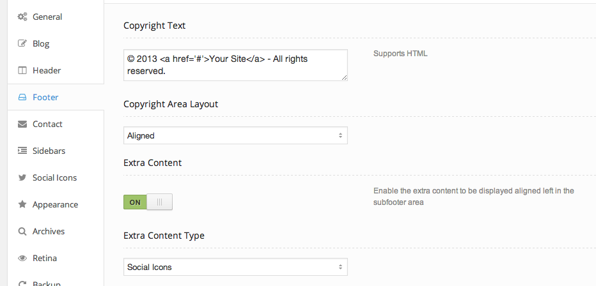Click the Copyright textarea resize handle

[x=345, y=77]
